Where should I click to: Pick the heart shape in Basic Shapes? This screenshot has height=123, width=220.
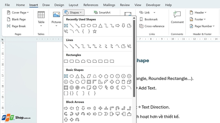pos(100,88)
